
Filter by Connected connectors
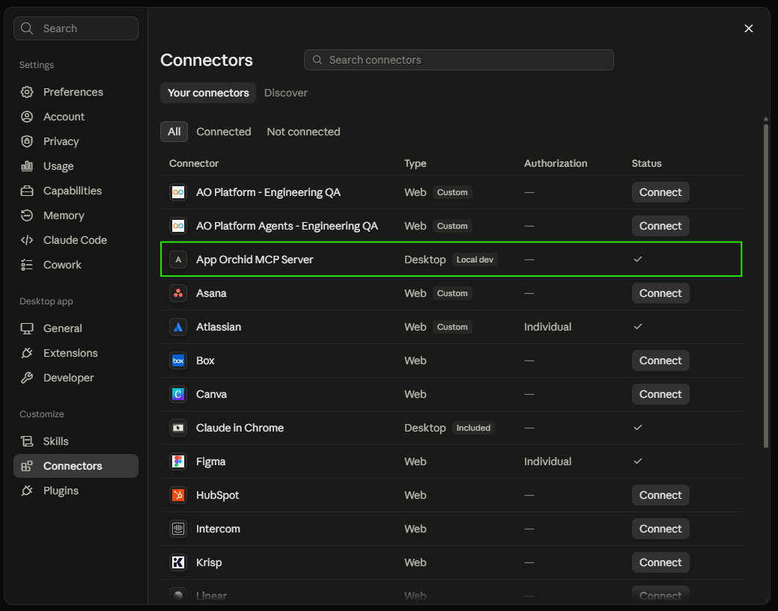coord(224,132)
